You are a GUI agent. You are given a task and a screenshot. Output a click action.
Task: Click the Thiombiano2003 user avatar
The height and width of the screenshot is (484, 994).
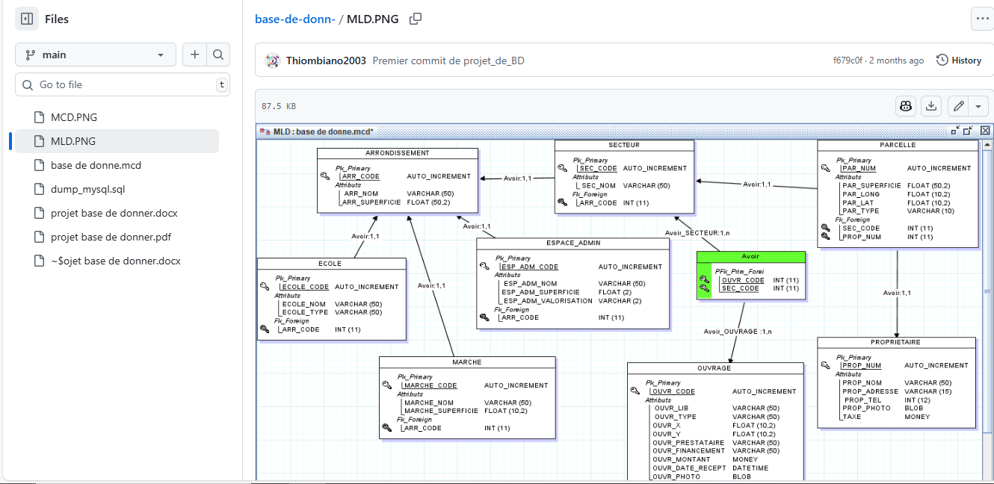(273, 60)
